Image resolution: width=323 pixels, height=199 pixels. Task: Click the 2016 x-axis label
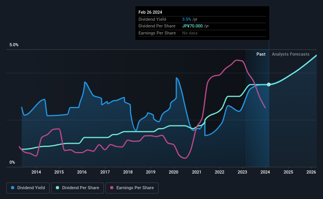pos(82,172)
